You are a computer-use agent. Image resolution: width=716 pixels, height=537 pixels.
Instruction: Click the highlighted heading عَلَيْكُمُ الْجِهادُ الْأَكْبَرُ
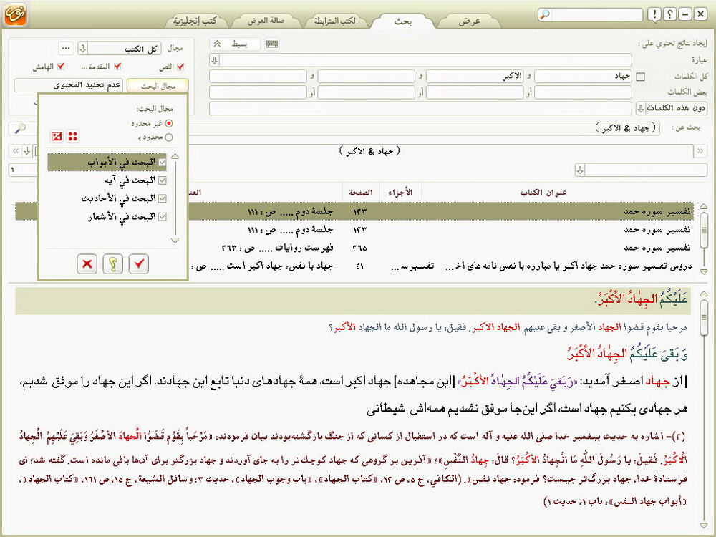point(642,299)
